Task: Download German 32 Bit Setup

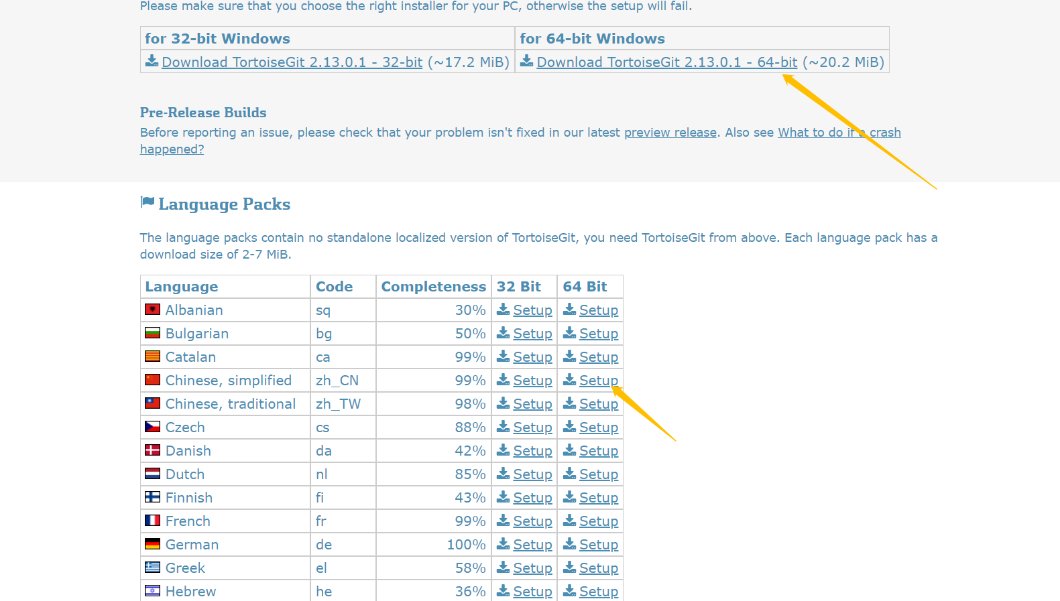Action: (x=532, y=545)
